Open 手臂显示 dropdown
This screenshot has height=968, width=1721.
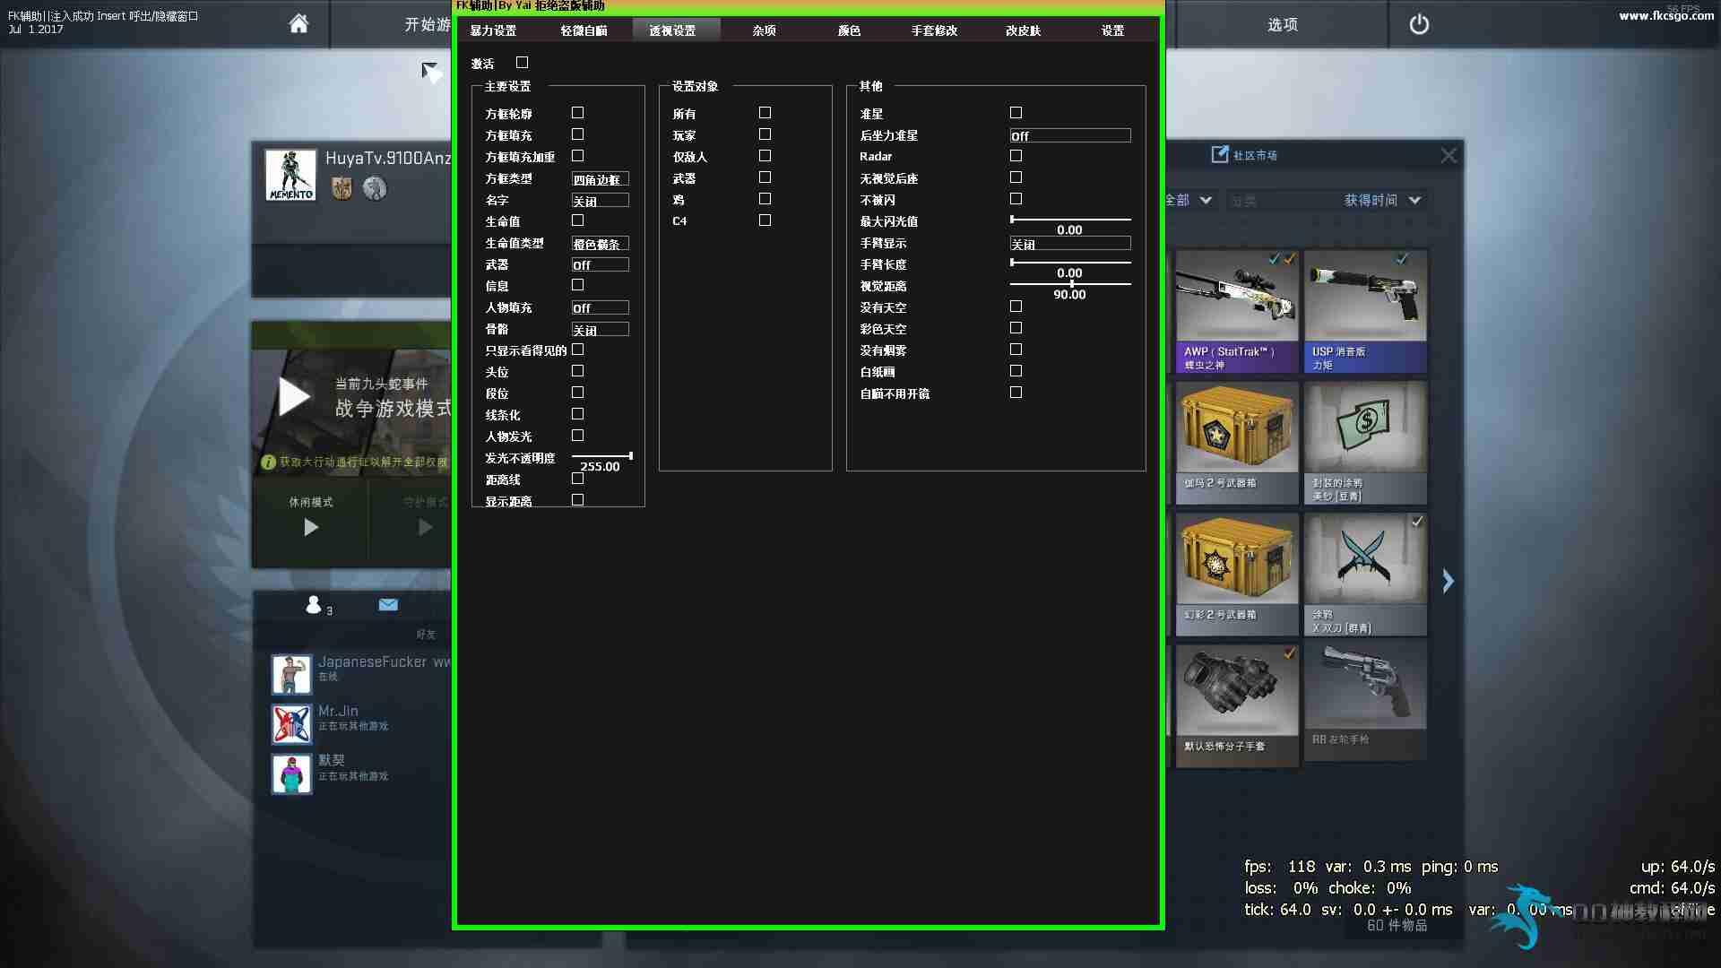click(x=1070, y=244)
